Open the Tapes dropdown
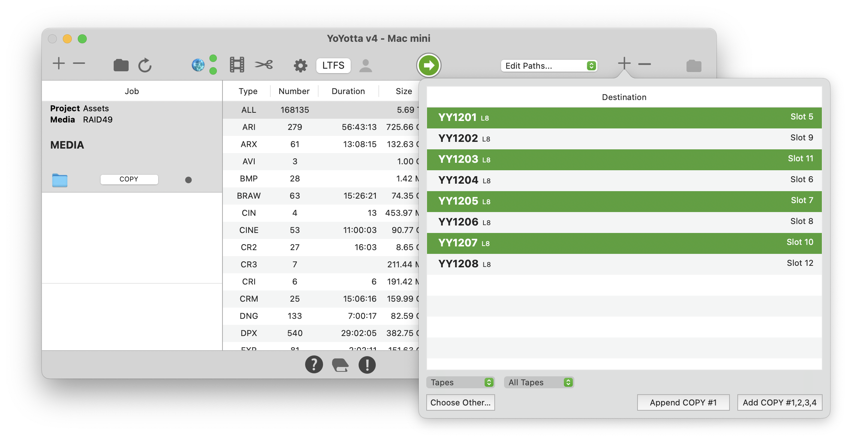857x448 pixels. (x=460, y=382)
